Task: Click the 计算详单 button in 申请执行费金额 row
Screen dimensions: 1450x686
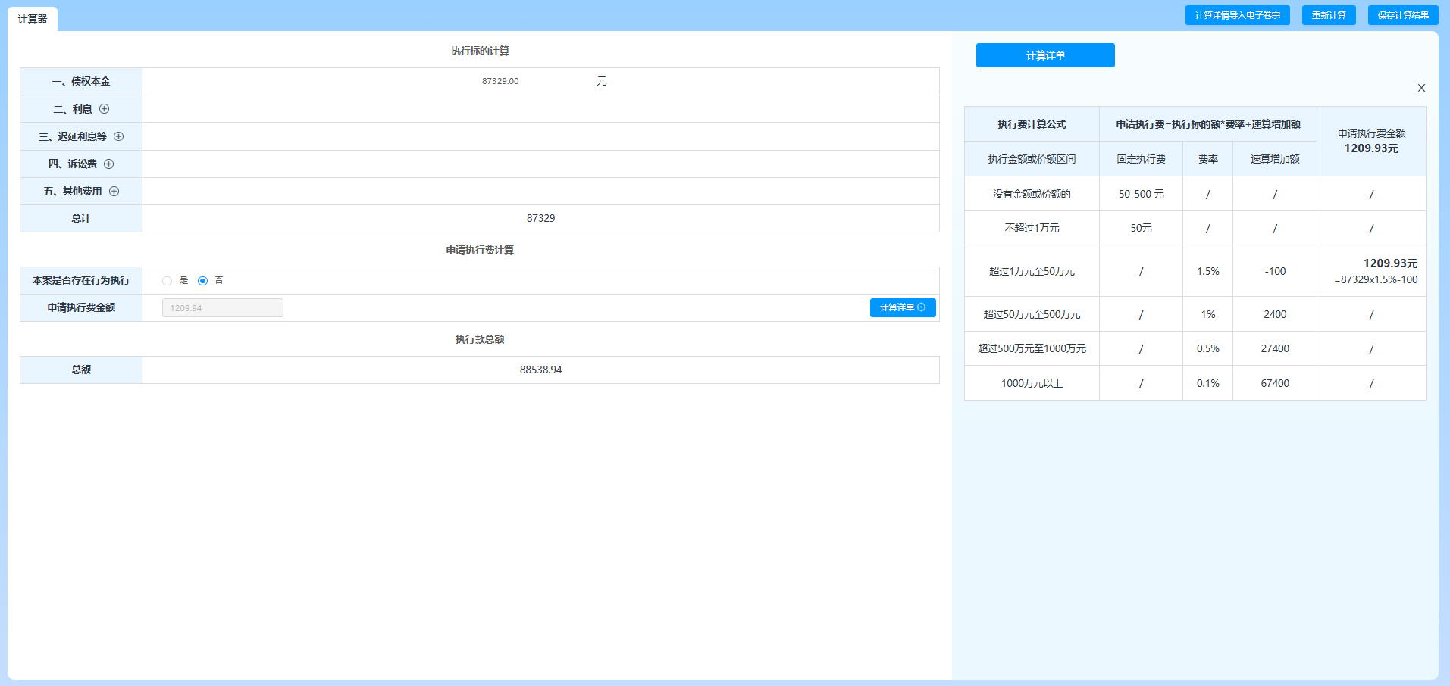Action: (903, 307)
